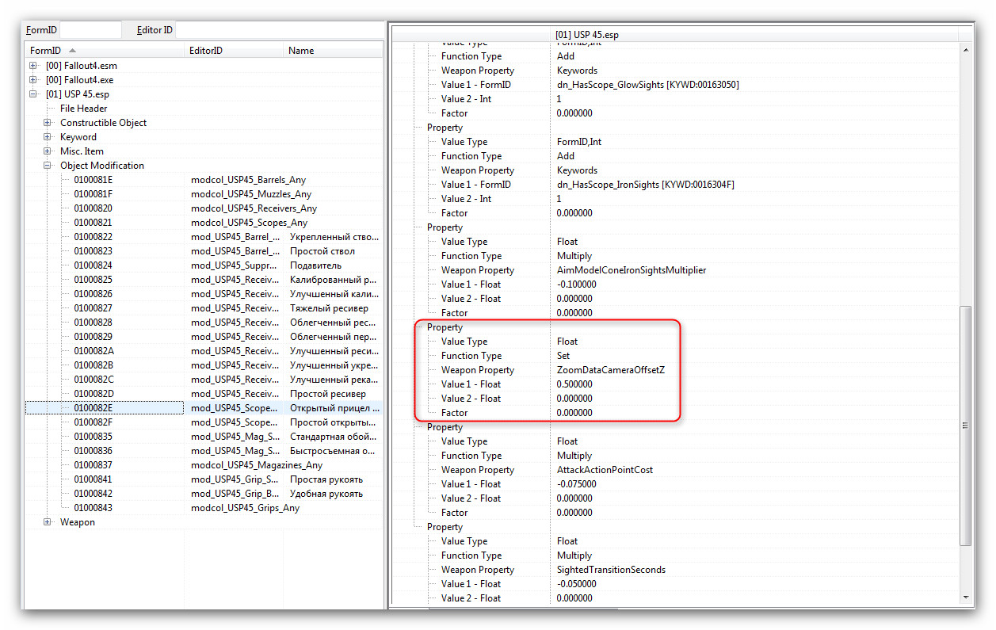This screenshot has height=630, width=996.
Task: Select the -0.100000 float value
Action: point(576,284)
